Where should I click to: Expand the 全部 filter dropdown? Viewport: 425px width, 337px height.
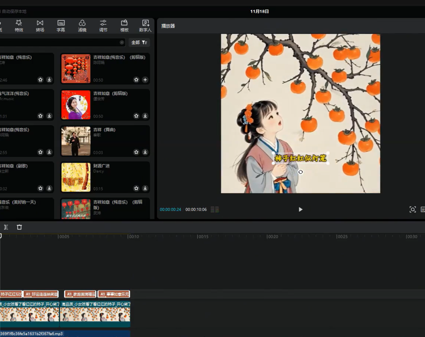point(139,42)
